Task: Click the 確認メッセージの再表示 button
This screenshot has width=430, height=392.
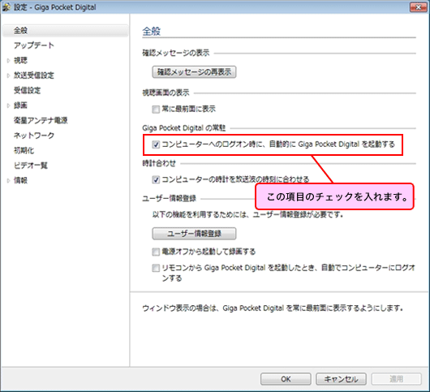Action: pyautogui.click(x=194, y=72)
